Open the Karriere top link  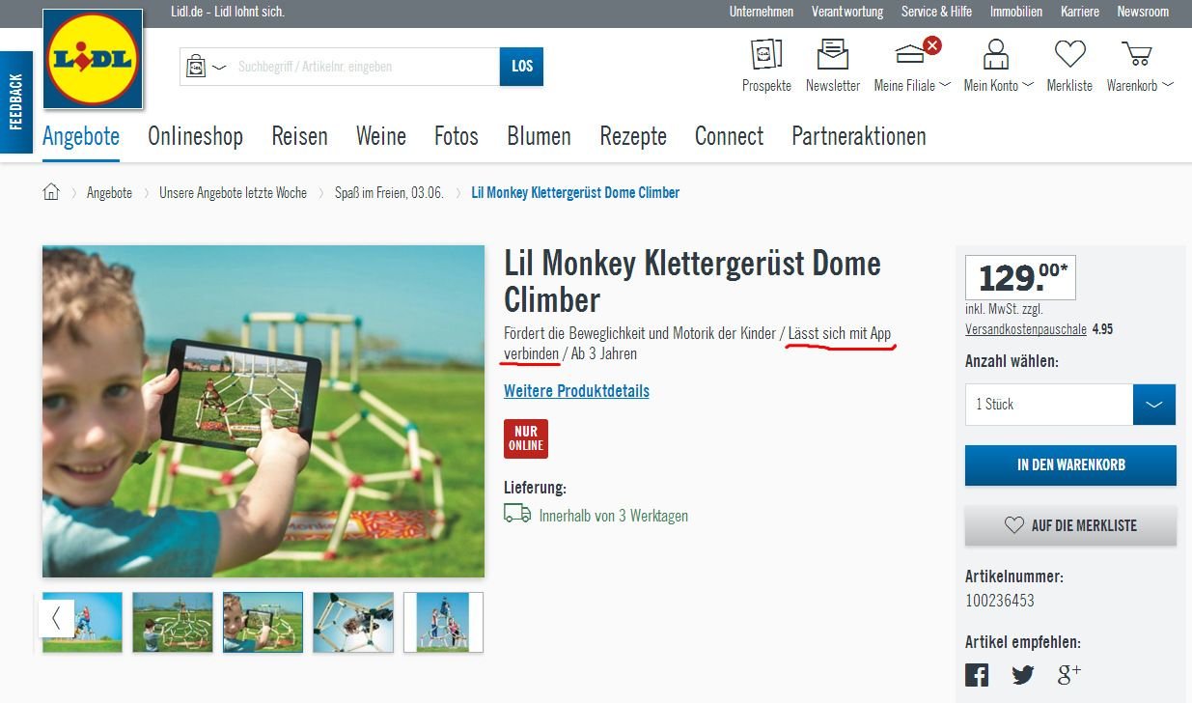pos(1080,12)
